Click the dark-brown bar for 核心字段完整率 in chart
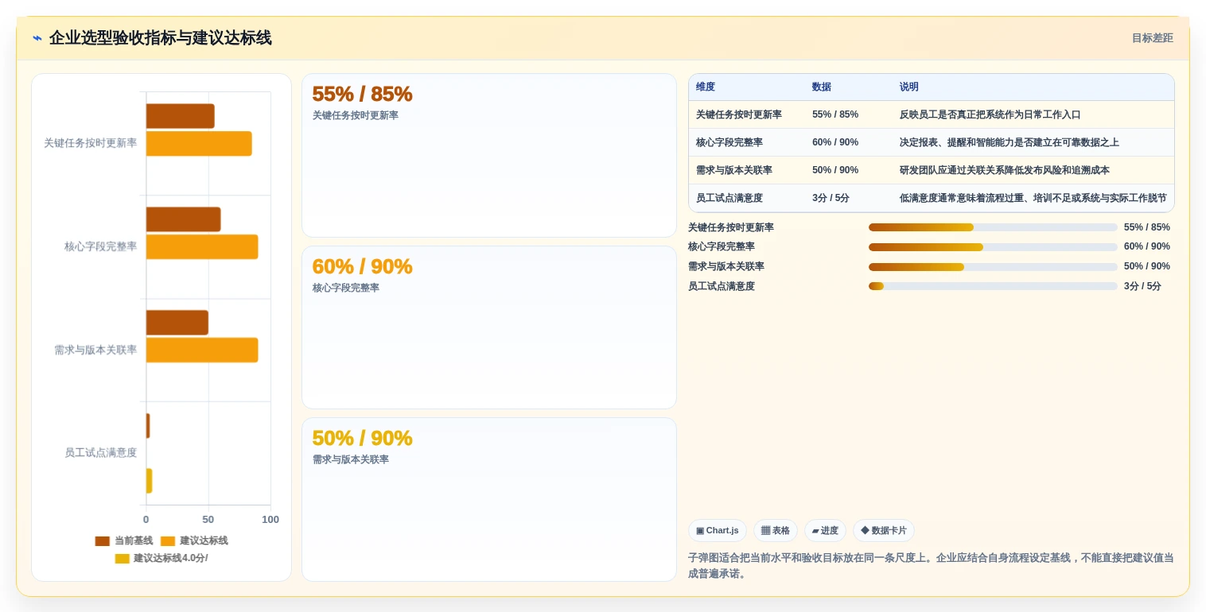 tap(183, 219)
